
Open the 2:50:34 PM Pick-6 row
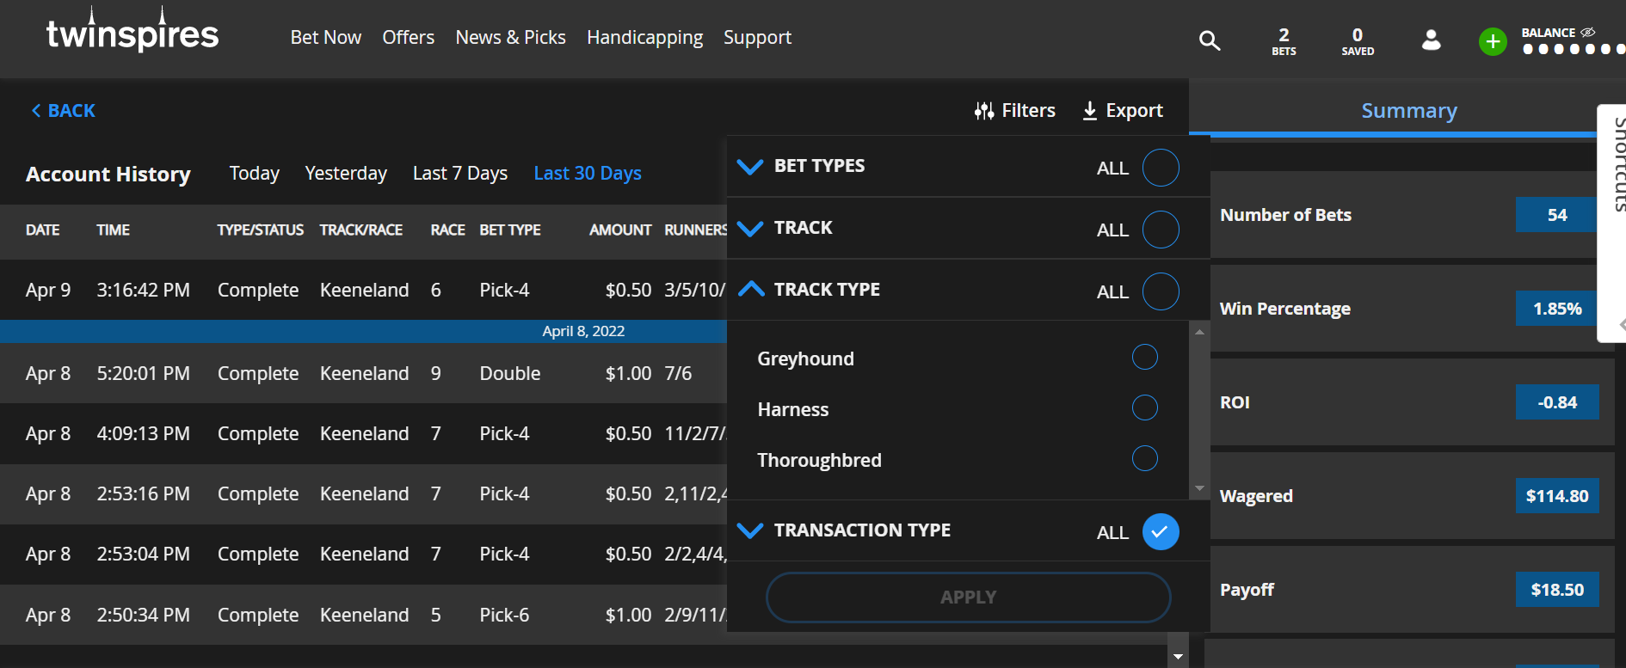[363, 616]
